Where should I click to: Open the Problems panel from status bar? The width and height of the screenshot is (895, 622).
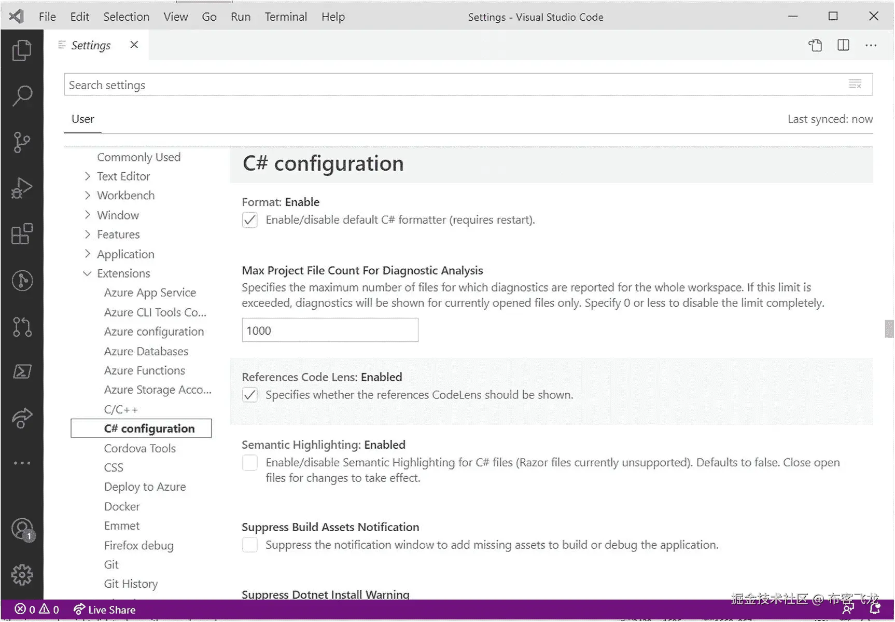pos(37,610)
